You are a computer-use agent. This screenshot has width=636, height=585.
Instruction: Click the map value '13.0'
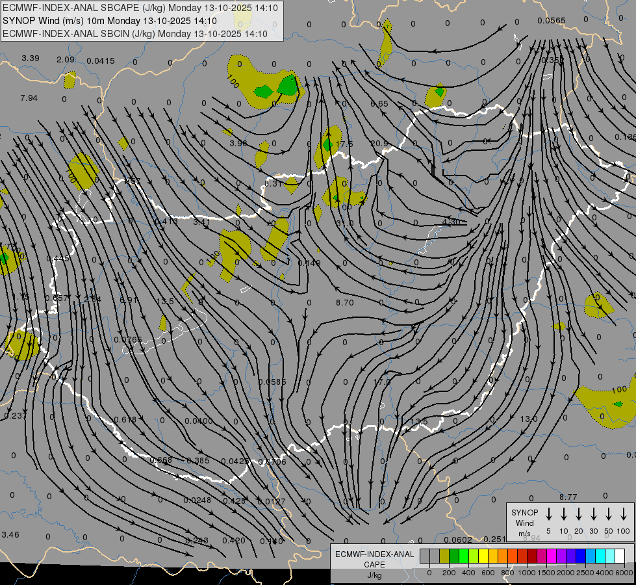pos(529,419)
